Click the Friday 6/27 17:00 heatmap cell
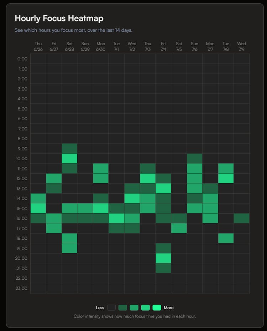This screenshot has width=267, height=331. coord(54,228)
